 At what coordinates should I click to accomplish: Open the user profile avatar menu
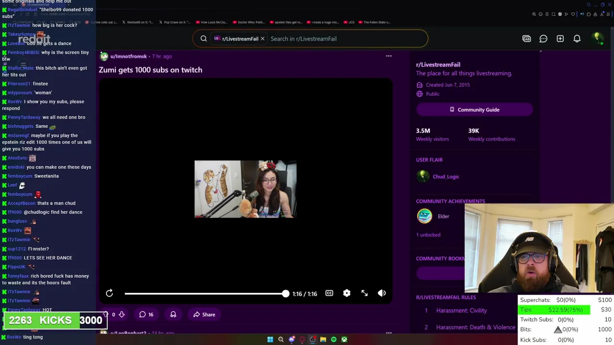[597, 38]
